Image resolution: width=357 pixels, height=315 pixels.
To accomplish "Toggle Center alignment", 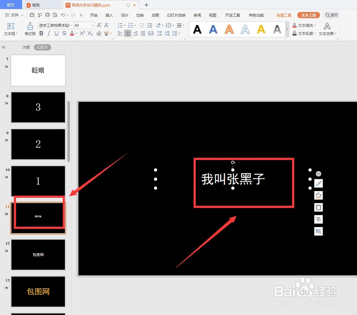I will (x=127, y=34).
